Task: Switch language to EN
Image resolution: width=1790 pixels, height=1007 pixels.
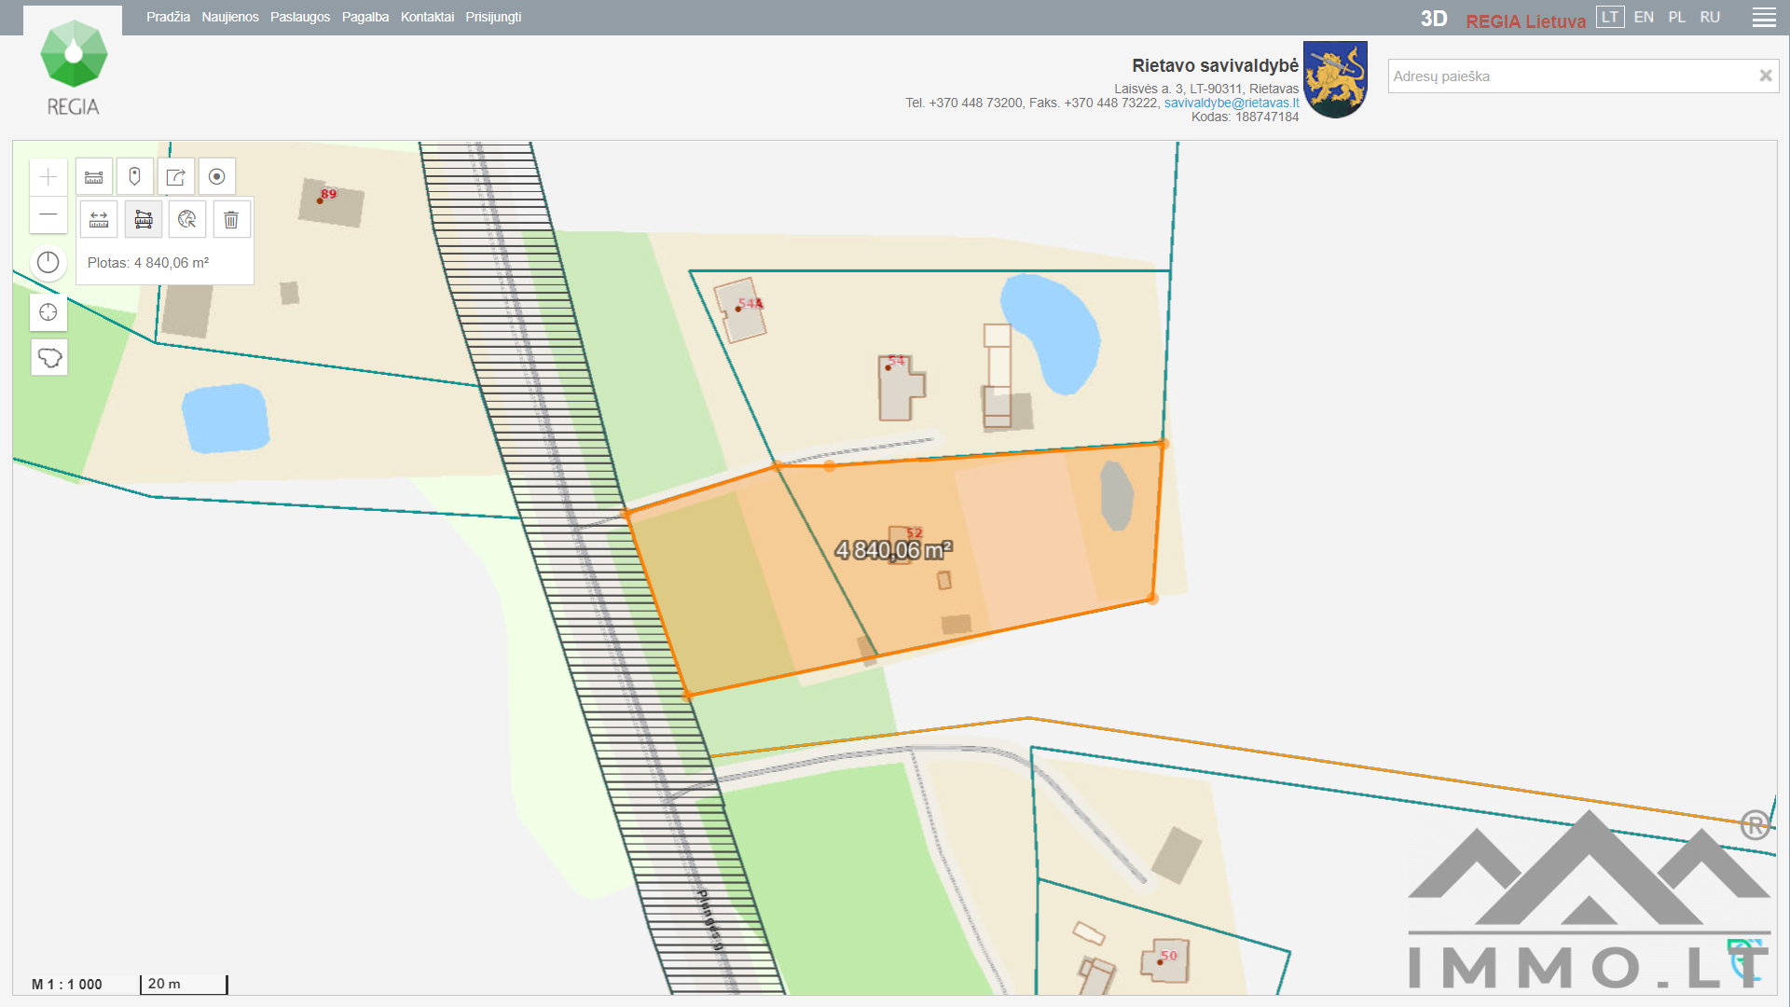Action: coord(1644,18)
